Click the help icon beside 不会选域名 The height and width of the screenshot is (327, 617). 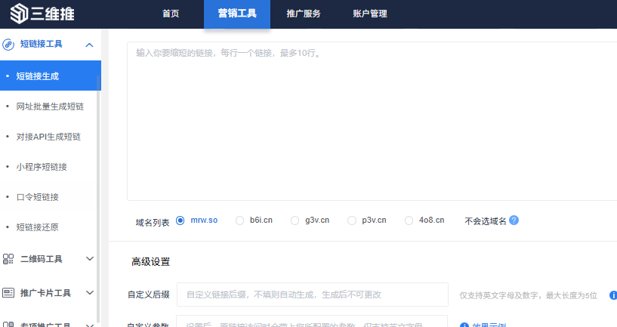coord(514,221)
